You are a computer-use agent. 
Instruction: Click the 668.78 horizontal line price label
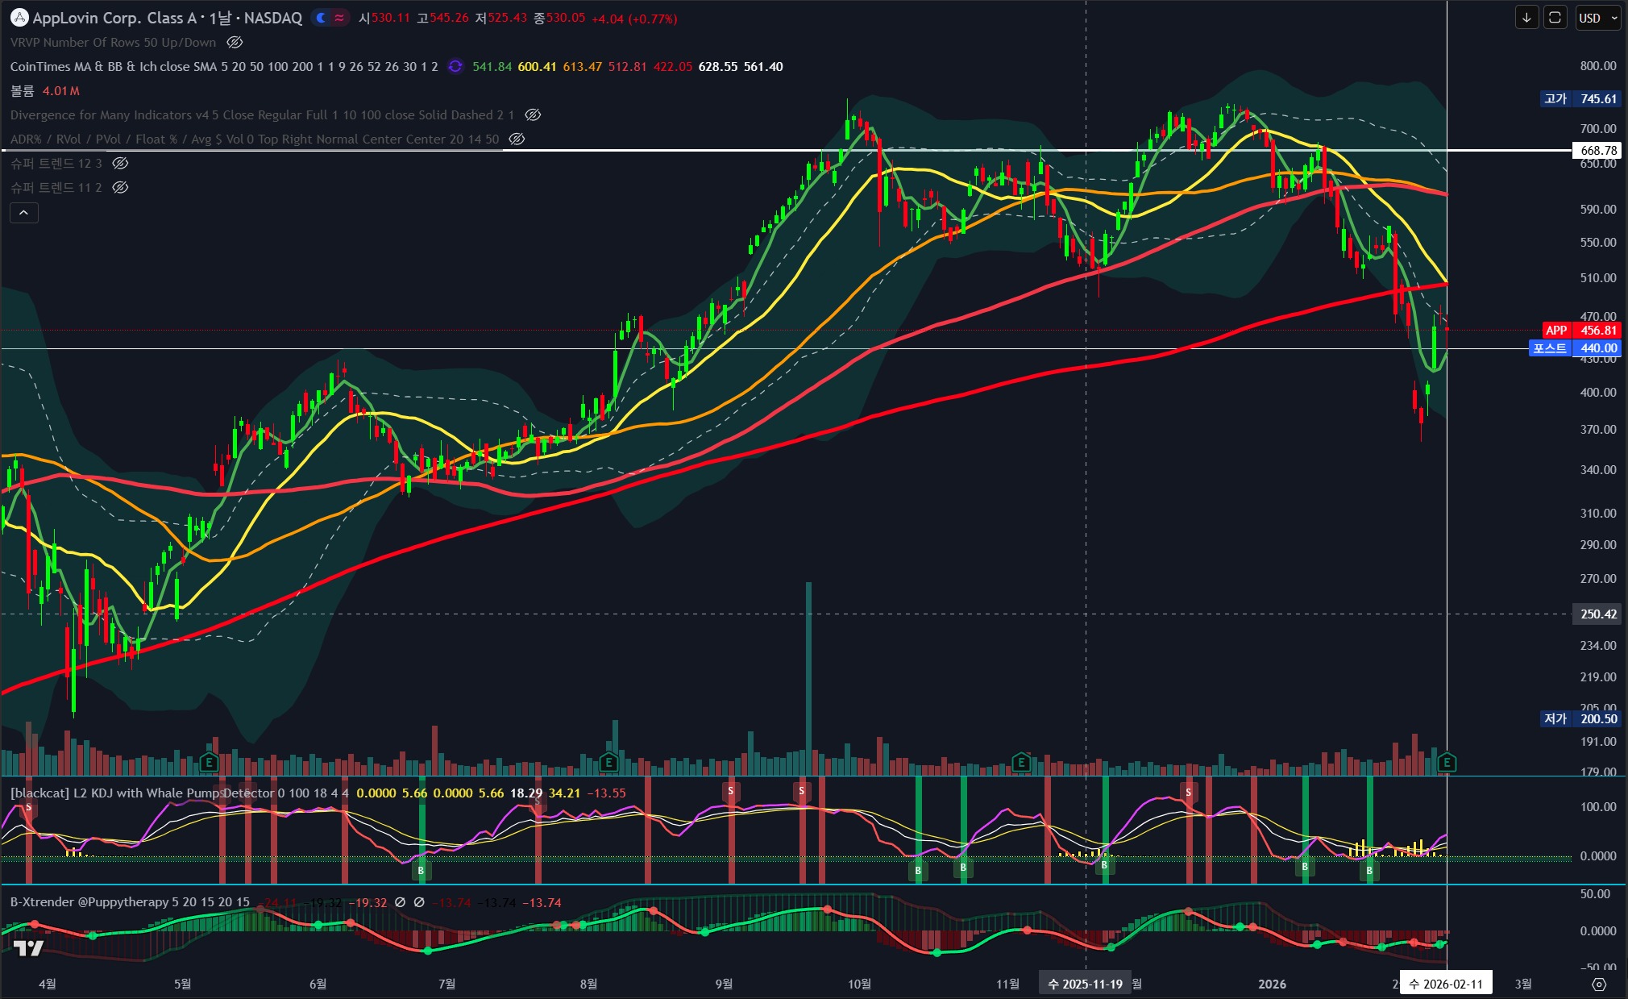tap(1598, 151)
